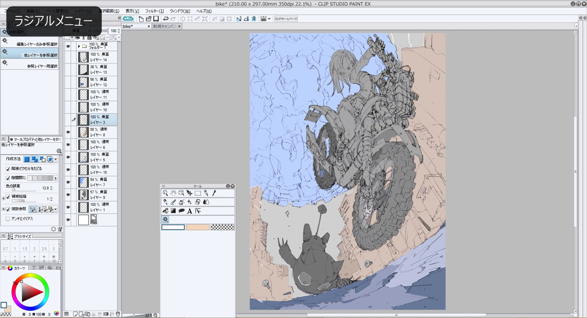Open 複数参照 reference type dropdown arrow

[x=56, y=209]
